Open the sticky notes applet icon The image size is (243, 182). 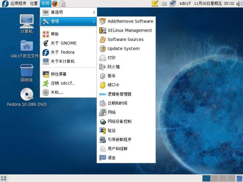[155, 3]
